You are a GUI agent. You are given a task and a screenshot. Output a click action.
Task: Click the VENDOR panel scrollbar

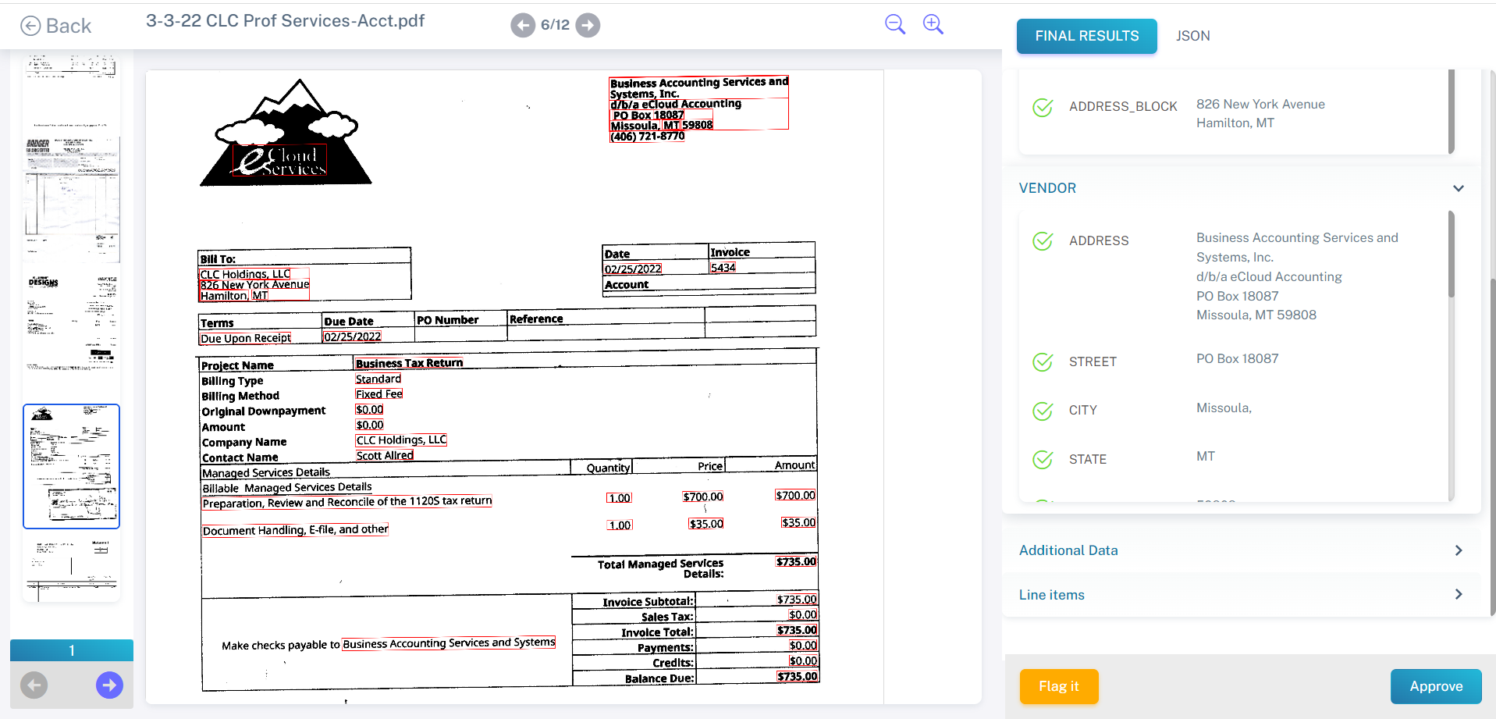[1452, 254]
